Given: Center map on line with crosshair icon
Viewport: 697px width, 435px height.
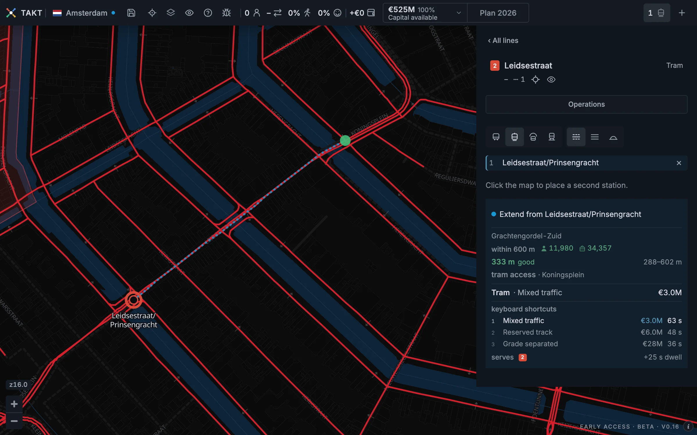Looking at the screenshot, I should pyautogui.click(x=536, y=79).
